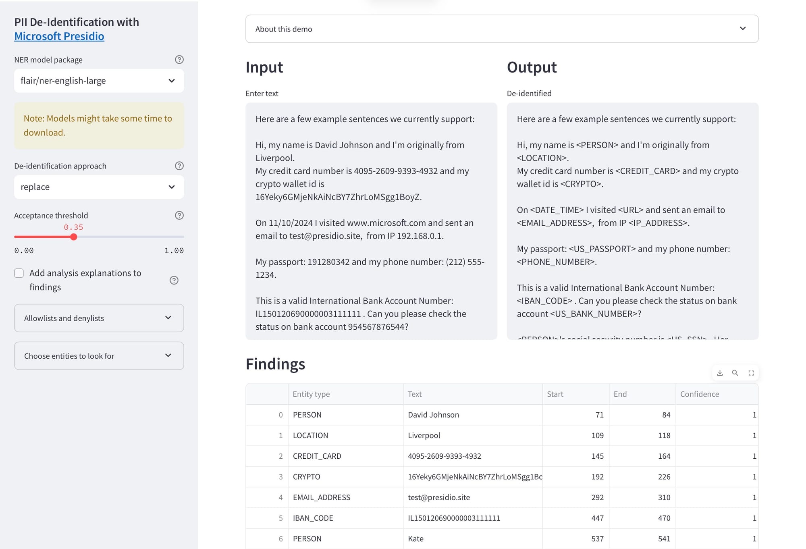Open the Microsoft Presidio link
The height and width of the screenshot is (549, 806).
click(x=59, y=36)
